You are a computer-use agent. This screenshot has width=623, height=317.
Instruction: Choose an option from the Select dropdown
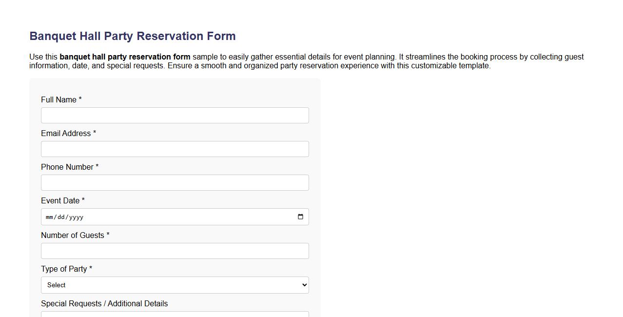click(x=175, y=285)
